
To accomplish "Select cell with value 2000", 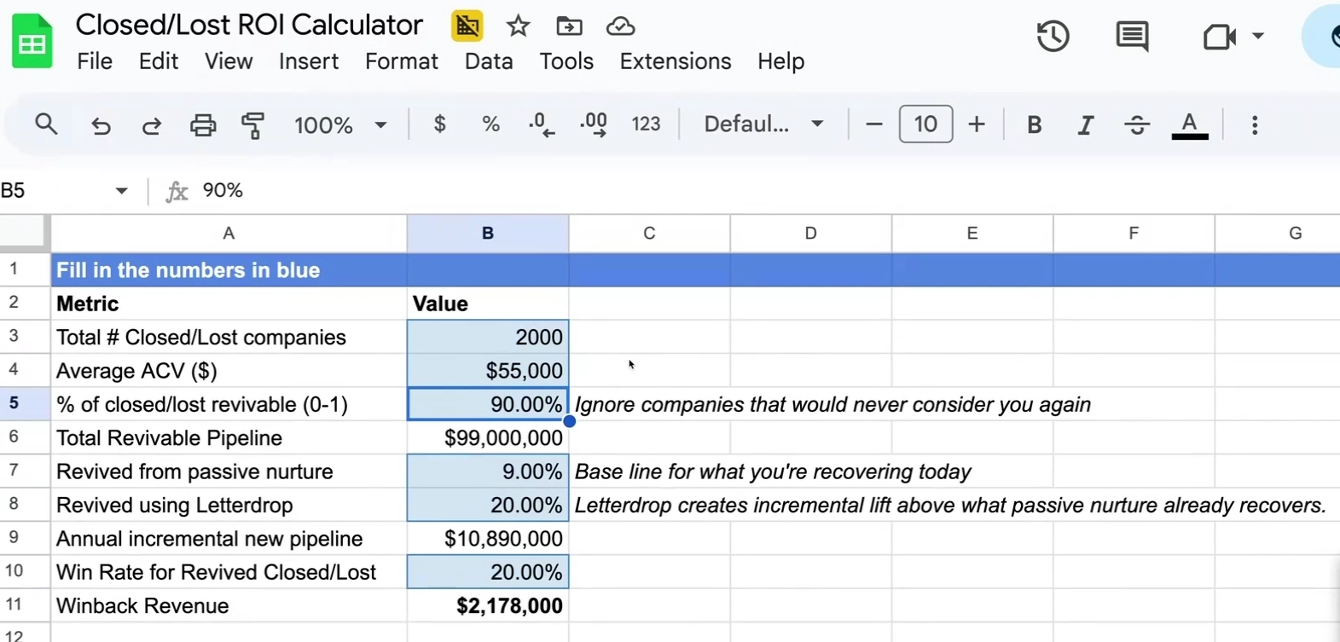I will [488, 337].
